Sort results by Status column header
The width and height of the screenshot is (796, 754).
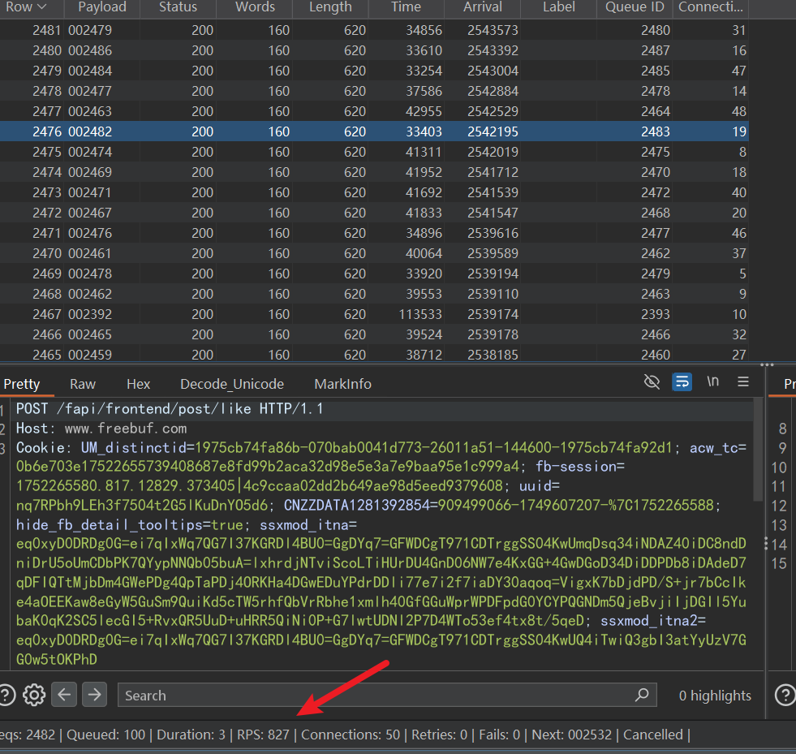[178, 7]
